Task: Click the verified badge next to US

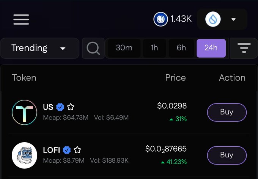Action: (60, 107)
